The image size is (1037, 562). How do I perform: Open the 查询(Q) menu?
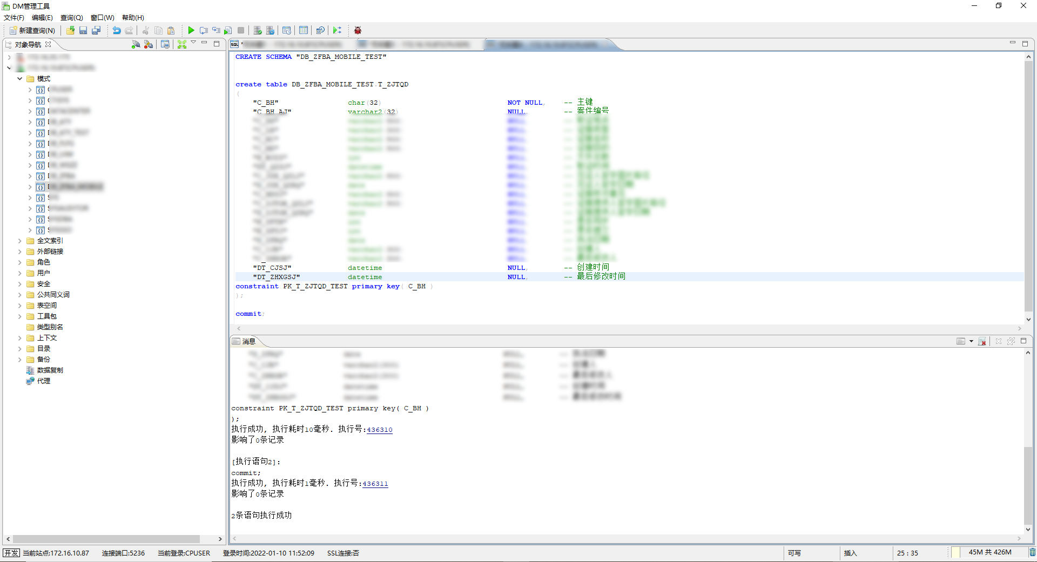[70, 17]
